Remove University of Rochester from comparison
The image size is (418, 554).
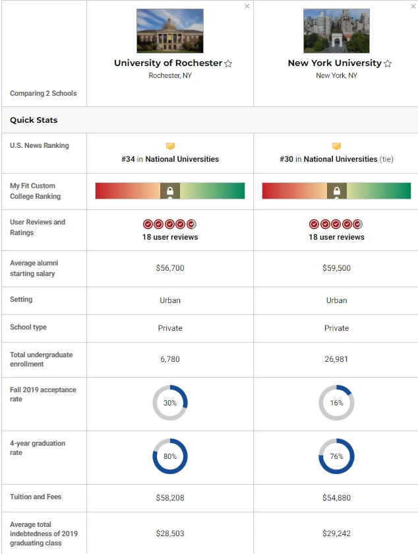(247, 7)
